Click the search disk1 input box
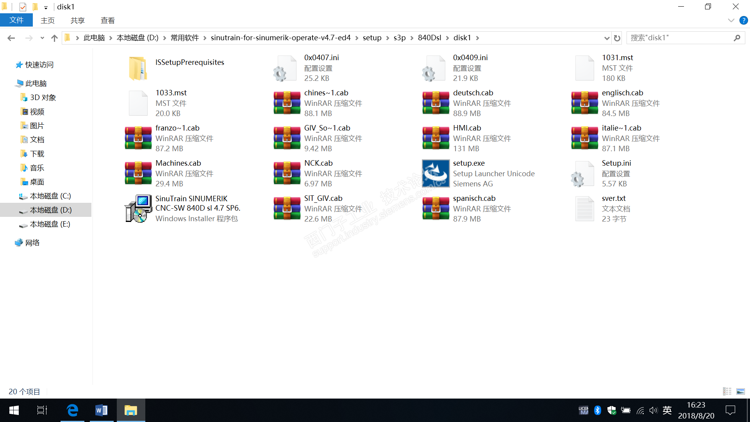 tap(680, 38)
